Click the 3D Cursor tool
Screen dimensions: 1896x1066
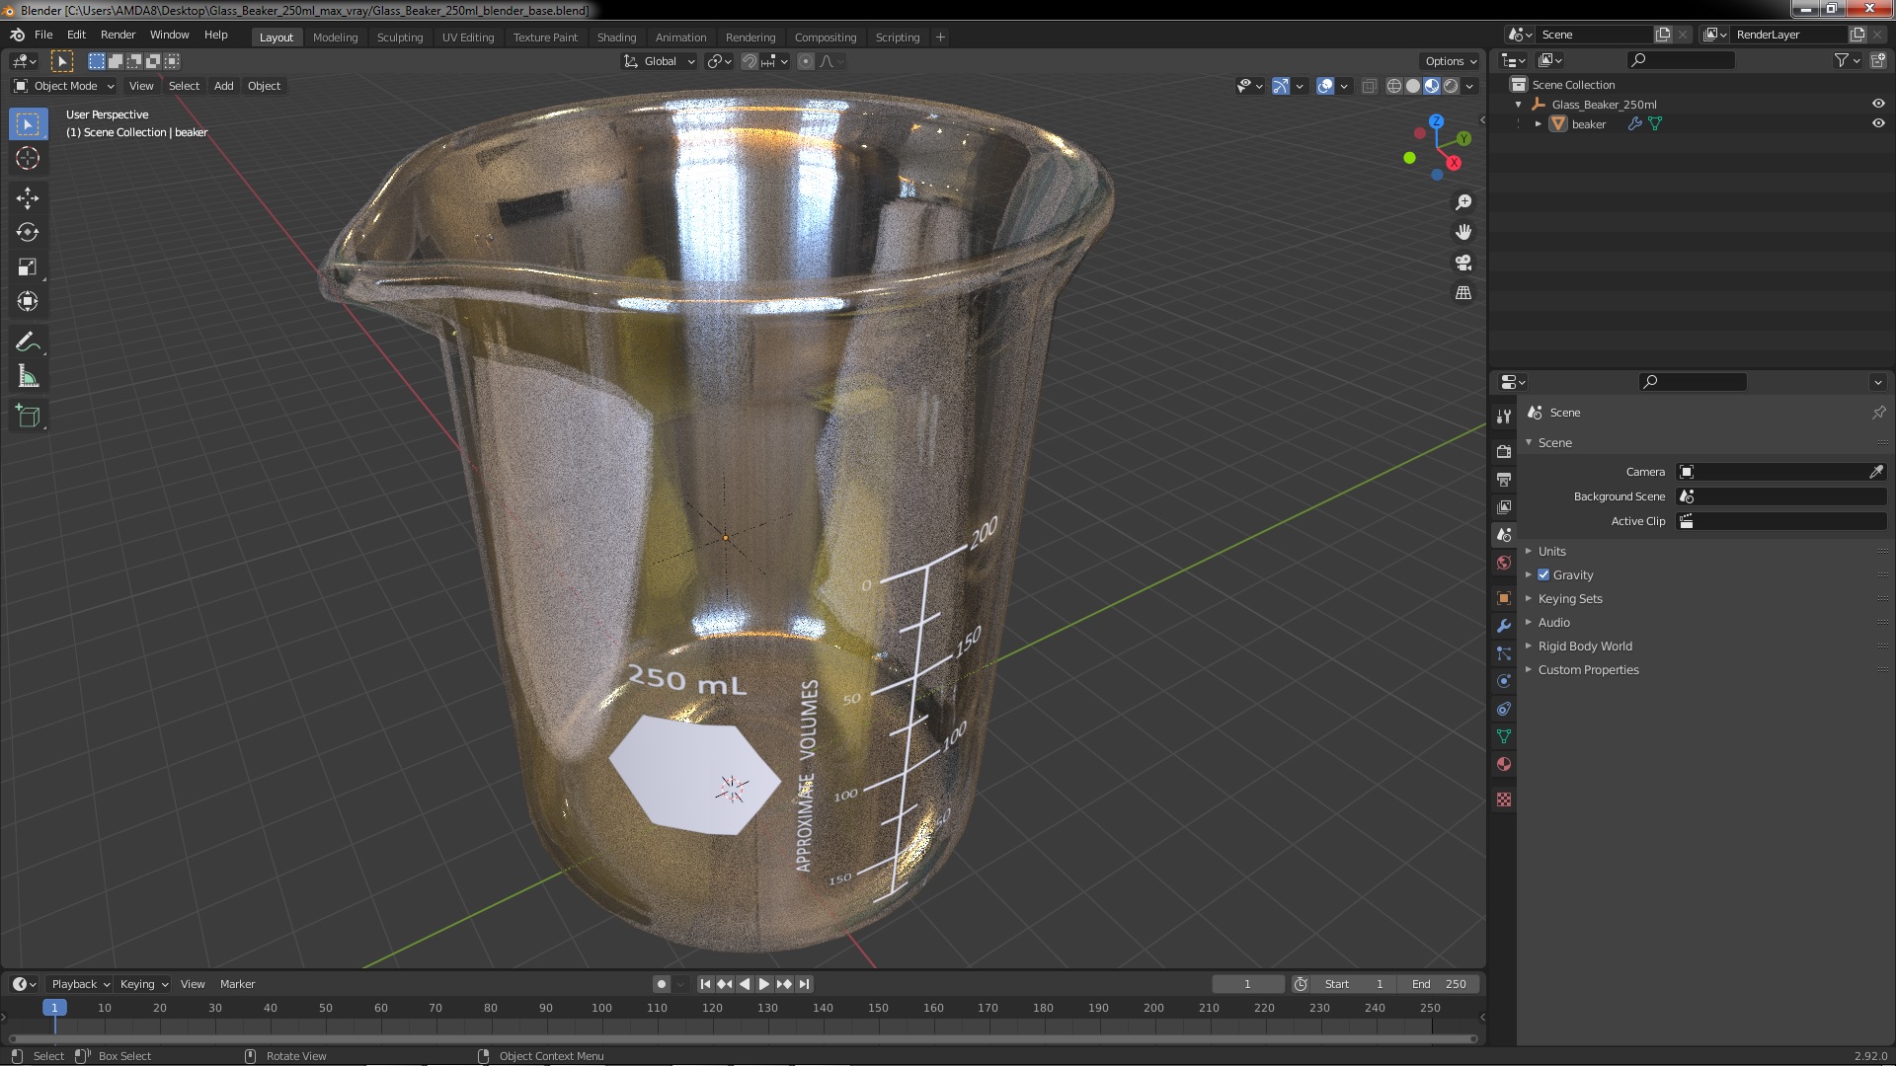point(28,158)
